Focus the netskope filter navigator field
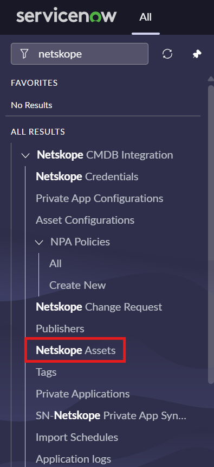Screen dimensions: 214x467 point(79,54)
